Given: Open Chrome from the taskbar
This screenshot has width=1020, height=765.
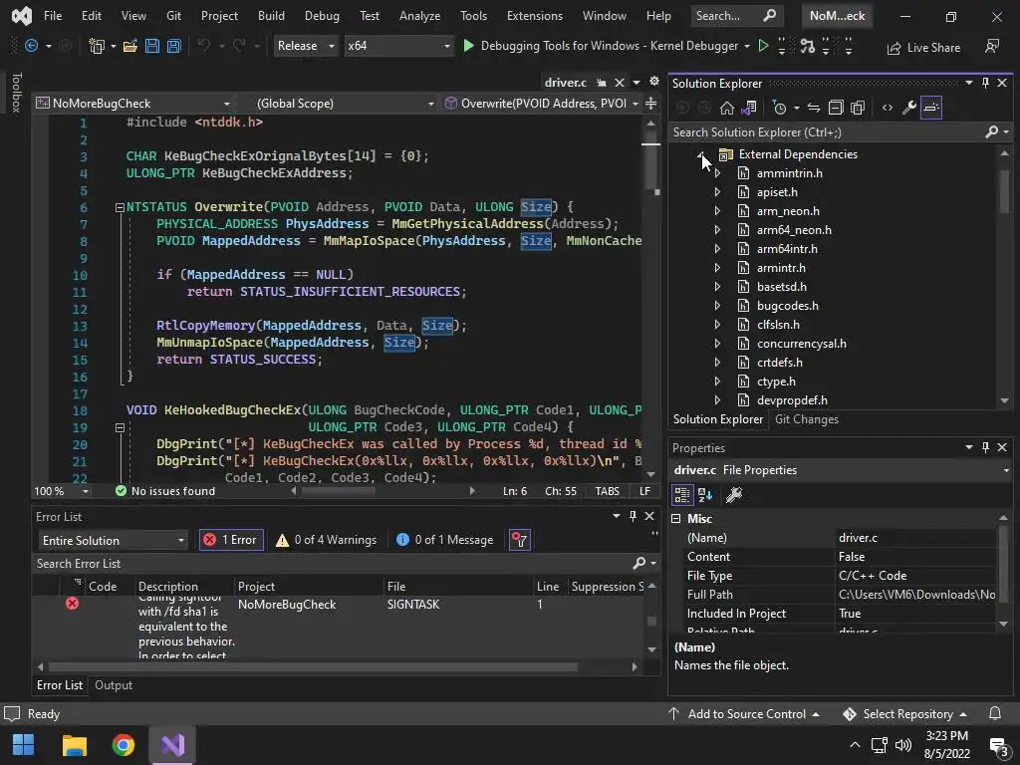Looking at the screenshot, I should tap(123, 745).
